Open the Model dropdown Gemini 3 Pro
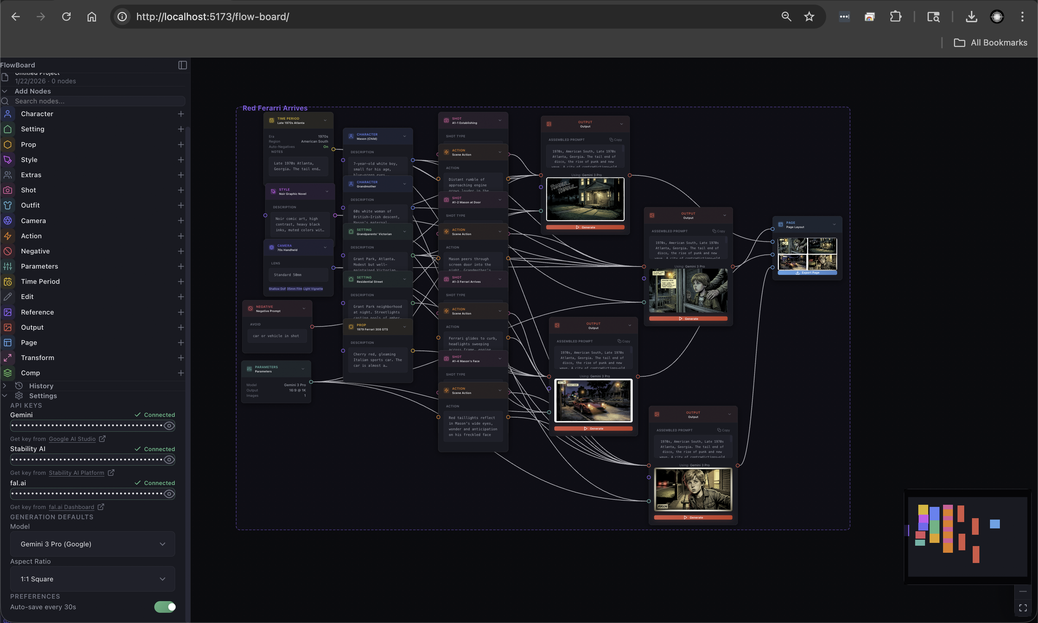 coord(93,544)
